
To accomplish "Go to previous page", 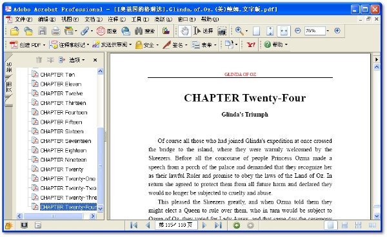I will [148, 225].
